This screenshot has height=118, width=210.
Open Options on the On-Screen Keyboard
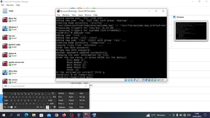pos(62,107)
